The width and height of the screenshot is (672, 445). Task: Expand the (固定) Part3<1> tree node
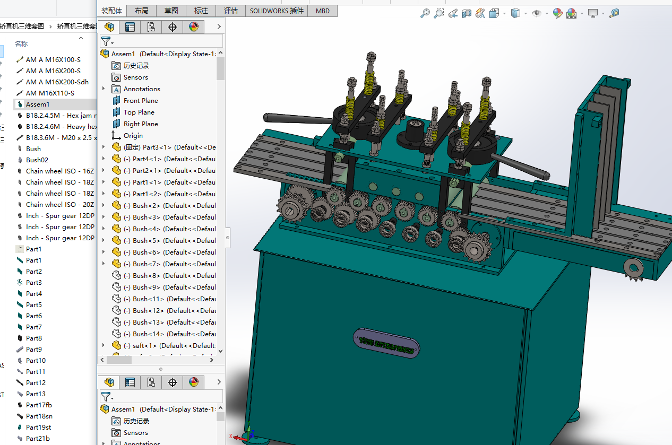coord(104,147)
